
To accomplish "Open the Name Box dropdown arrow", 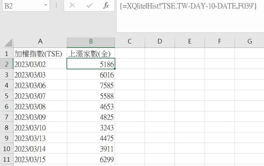I will (46, 6).
